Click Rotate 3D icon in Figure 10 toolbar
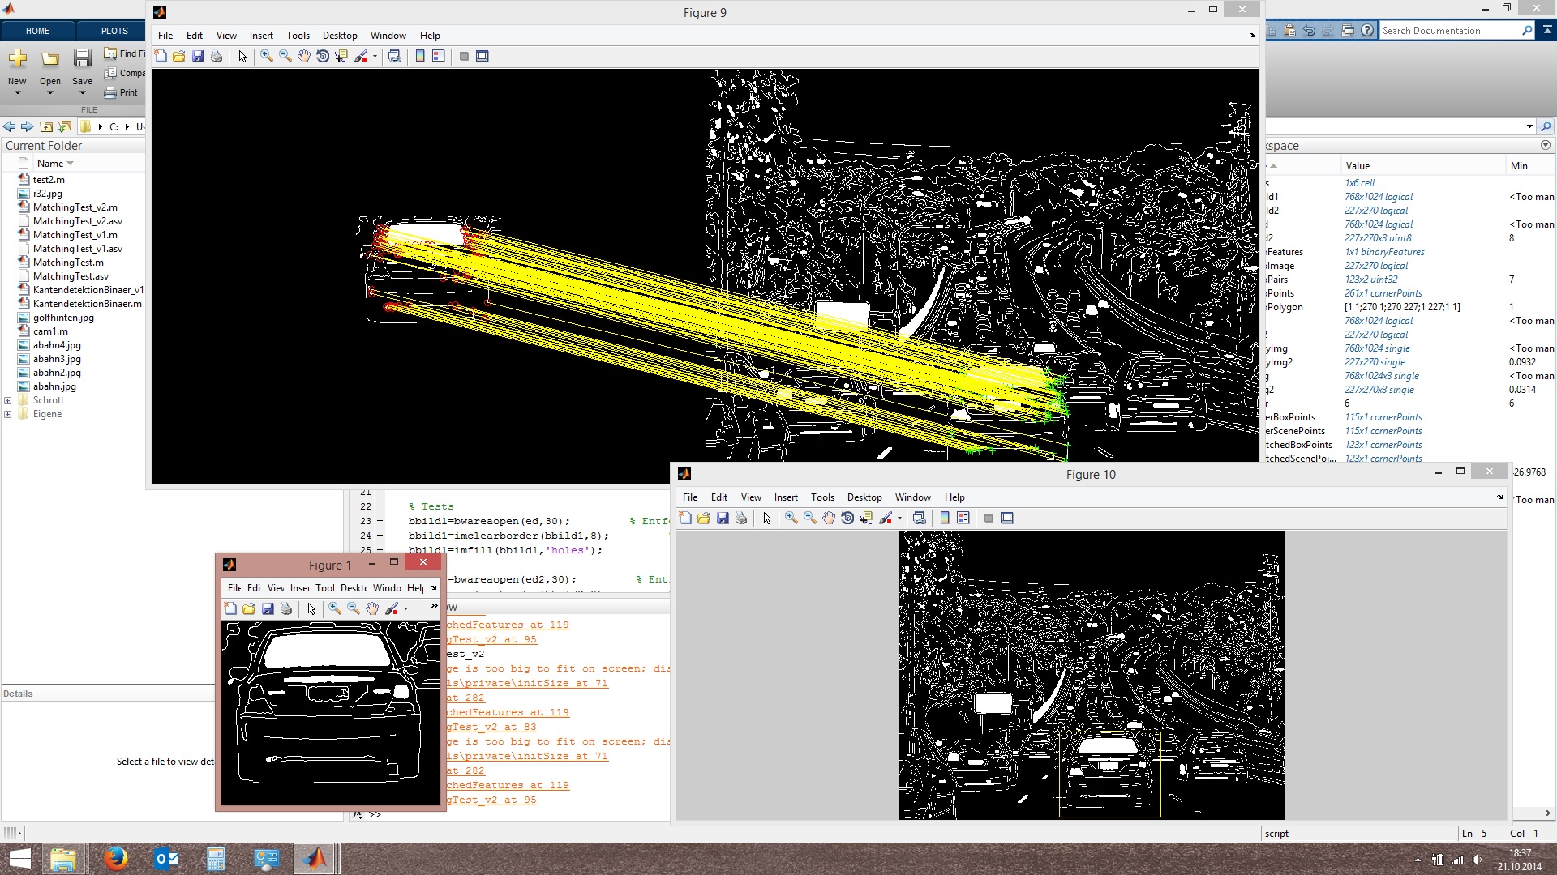The width and height of the screenshot is (1557, 875). (847, 518)
